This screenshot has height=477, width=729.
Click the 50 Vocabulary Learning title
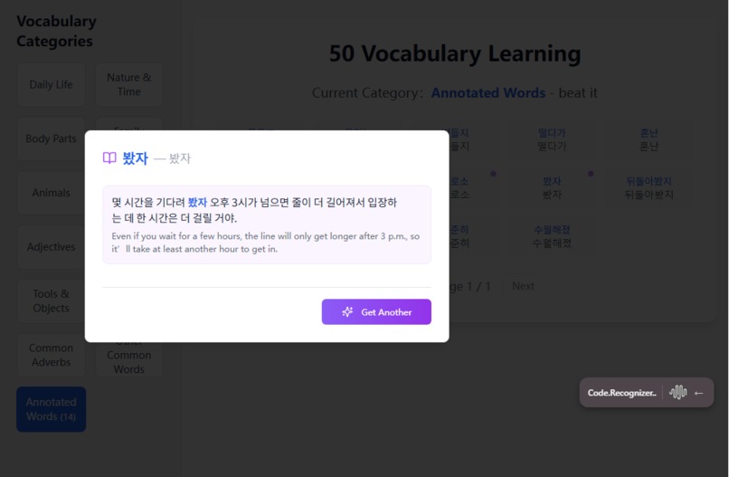[x=455, y=53]
